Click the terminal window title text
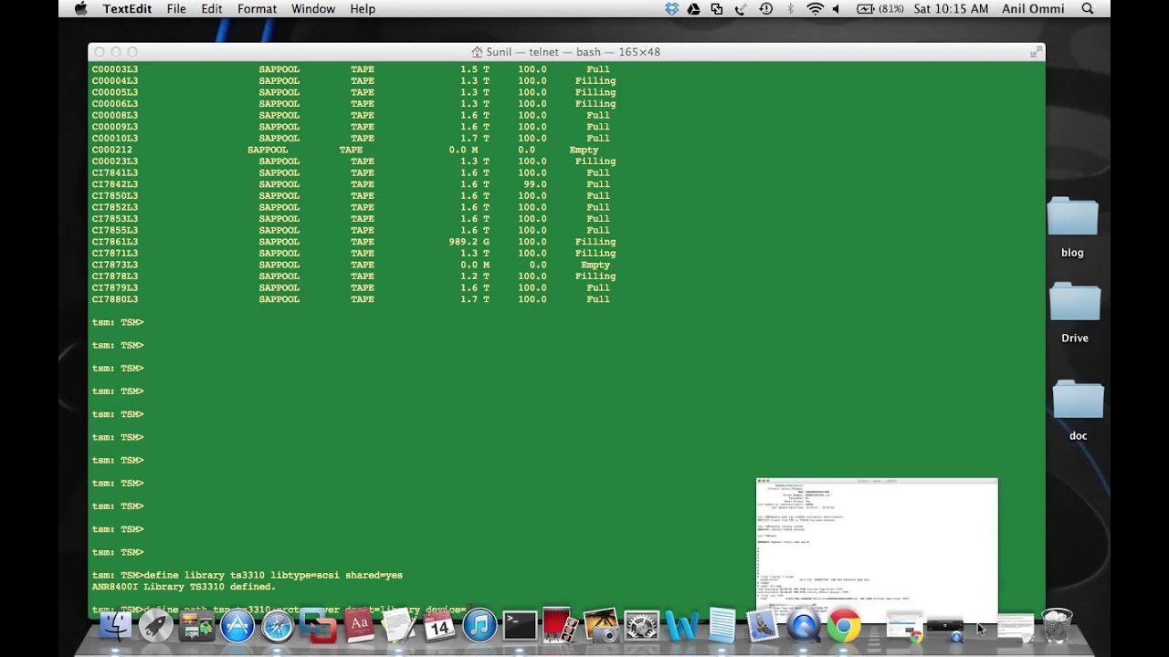1169x657 pixels. click(x=573, y=52)
